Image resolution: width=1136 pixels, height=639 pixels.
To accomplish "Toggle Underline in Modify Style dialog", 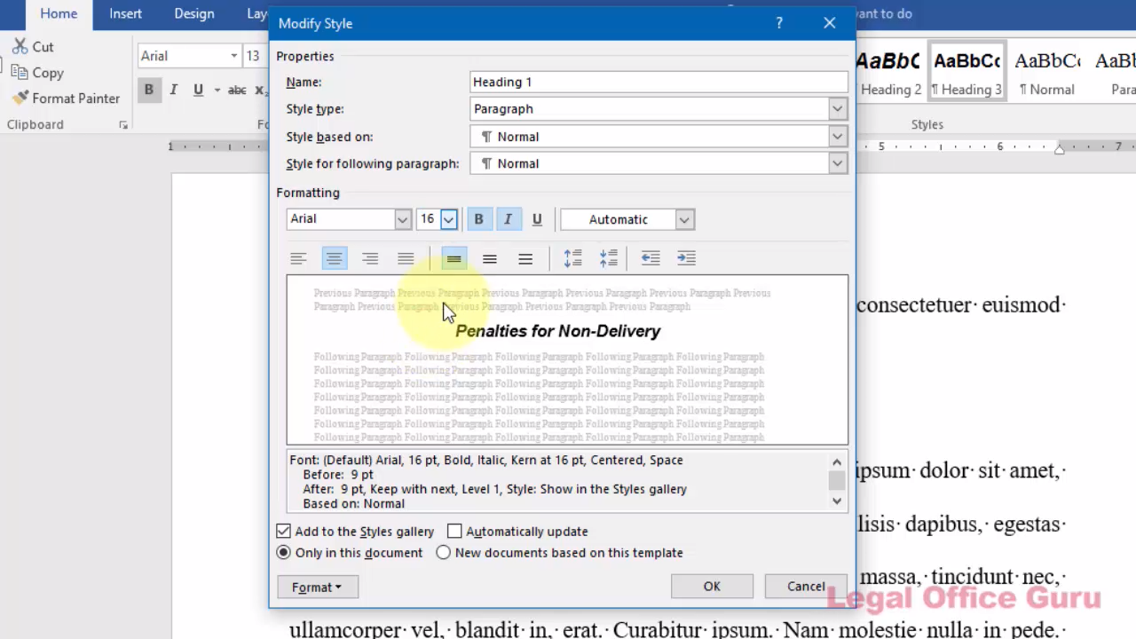I will (537, 219).
